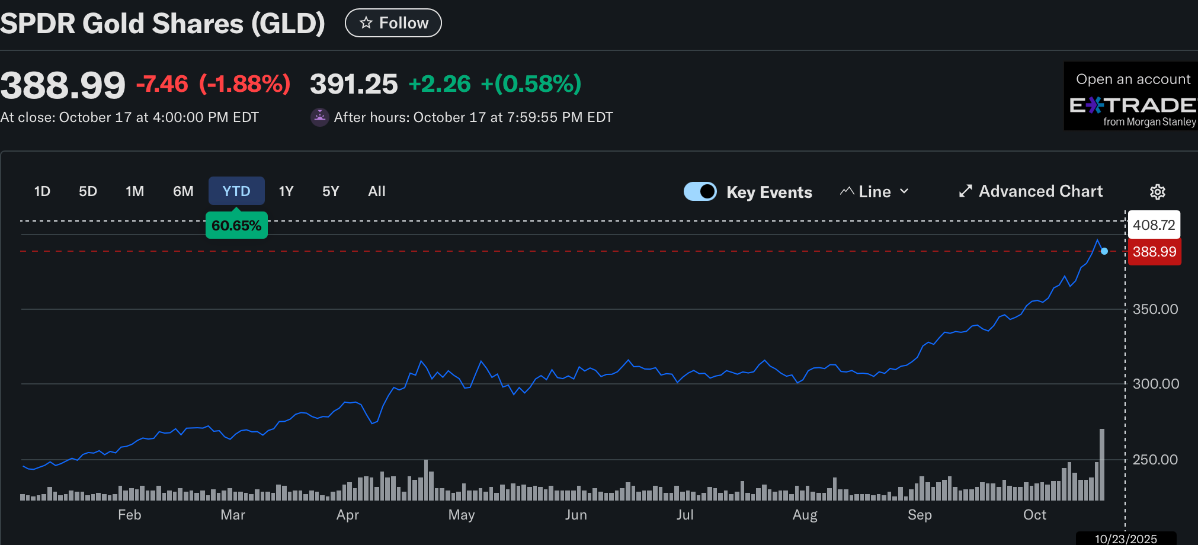Click the 408.72 price label
Image resolution: width=1198 pixels, height=545 pixels.
click(1154, 225)
